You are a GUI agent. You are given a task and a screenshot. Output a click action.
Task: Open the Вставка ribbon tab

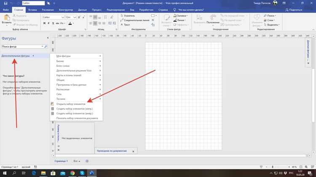(x=32, y=10)
